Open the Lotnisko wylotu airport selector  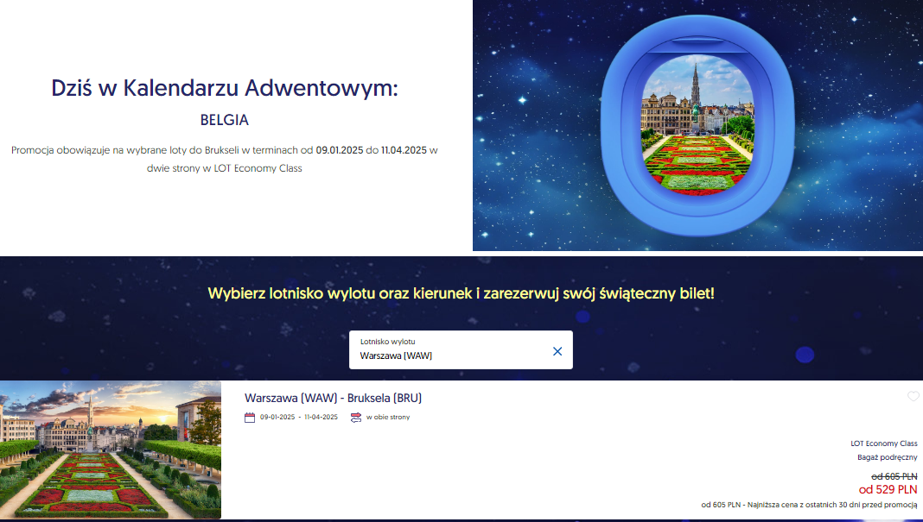point(461,349)
